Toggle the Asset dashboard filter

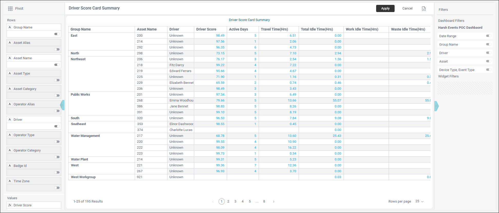coord(489,61)
